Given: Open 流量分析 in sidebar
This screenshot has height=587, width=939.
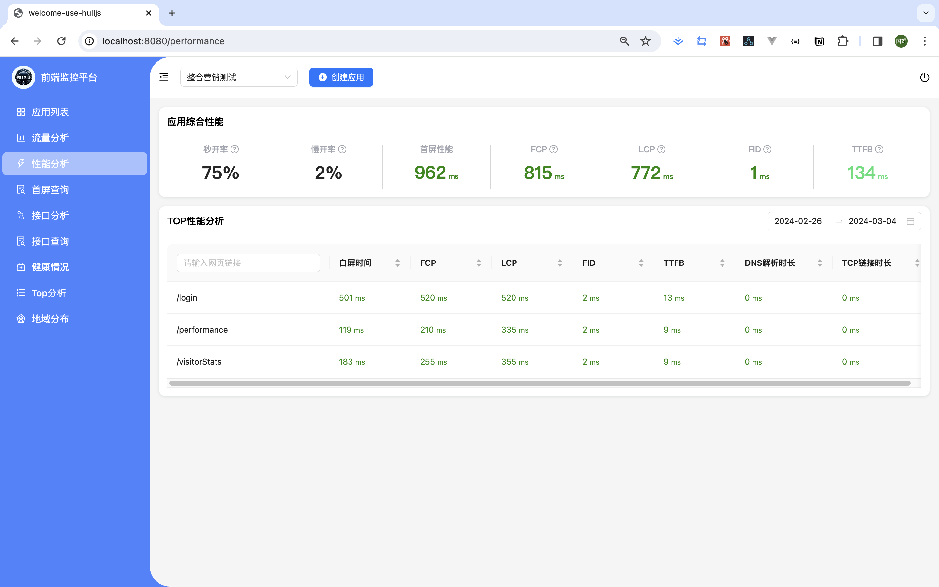Looking at the screenshot, I should click(x=74, y=138).
